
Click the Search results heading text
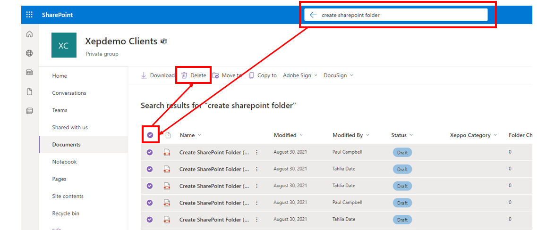(218, 105)
